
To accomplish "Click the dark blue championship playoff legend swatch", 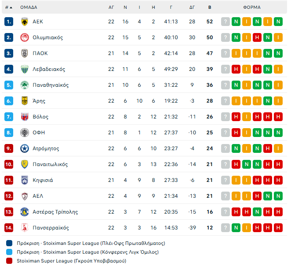I will click(x=10, y=243).
